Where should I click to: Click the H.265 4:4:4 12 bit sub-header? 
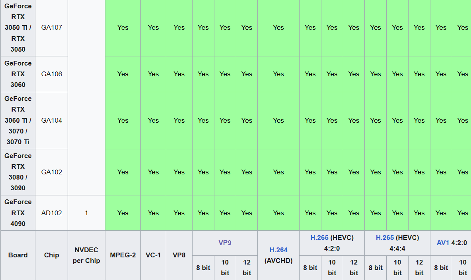(x=419, y=268)
